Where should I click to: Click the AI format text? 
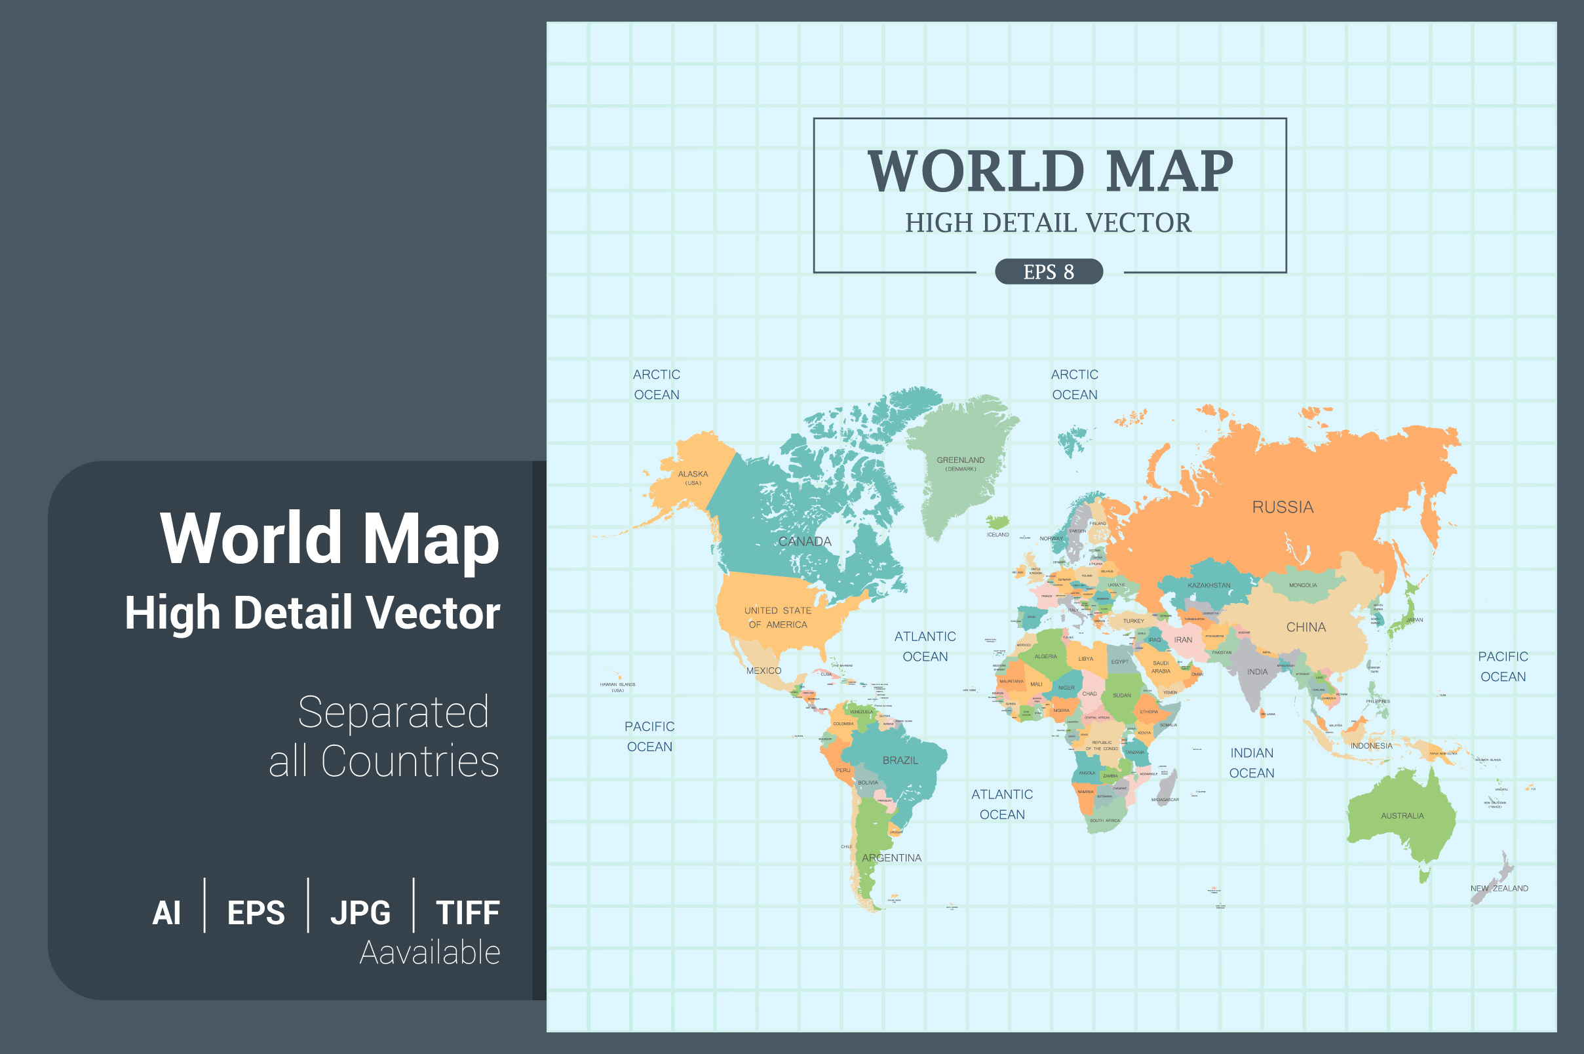point(166,913)
